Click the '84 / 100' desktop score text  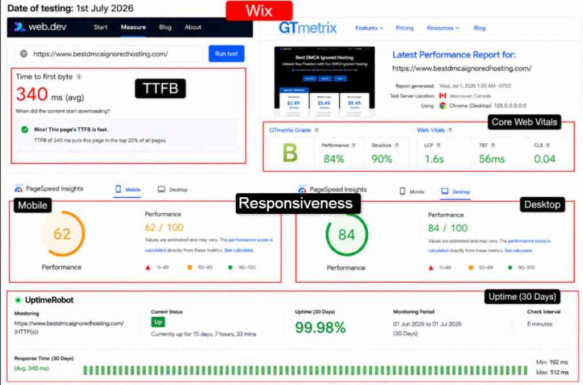click(447, 228)
